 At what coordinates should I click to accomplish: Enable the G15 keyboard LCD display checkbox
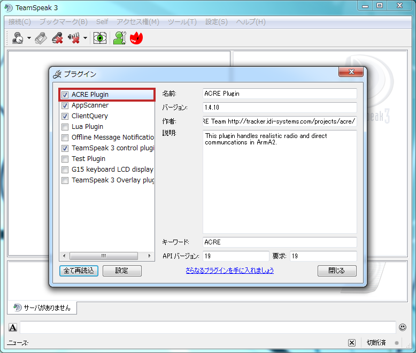65,170
